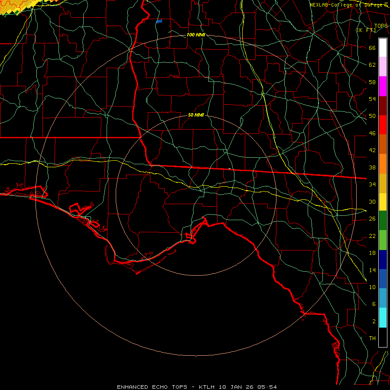Image resolution: width=390 pixels, height=390 pixels.
Task: Click the burnt orange legend swatch
Action: pos(383,144)
